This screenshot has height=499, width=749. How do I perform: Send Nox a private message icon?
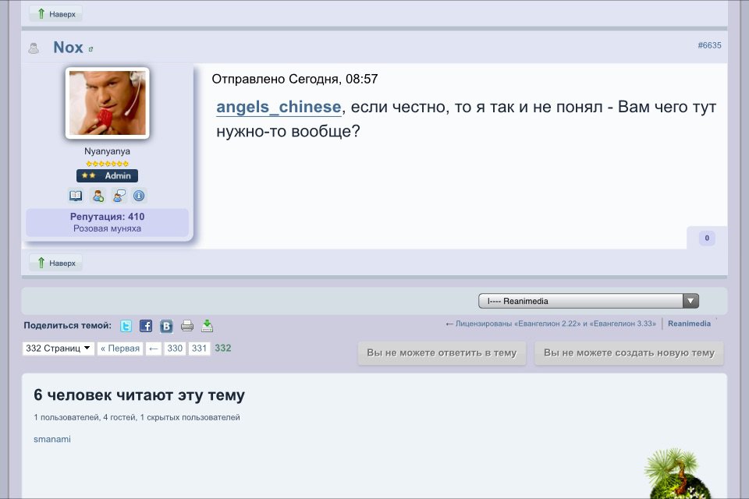click(x=119, y=196)
